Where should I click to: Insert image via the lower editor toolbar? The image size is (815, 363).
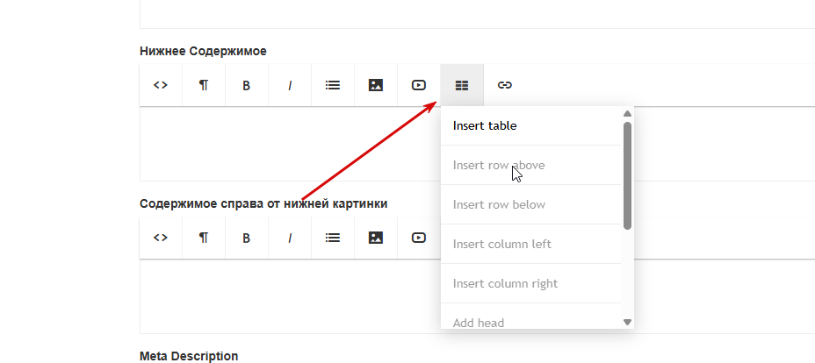pos(376,238)
